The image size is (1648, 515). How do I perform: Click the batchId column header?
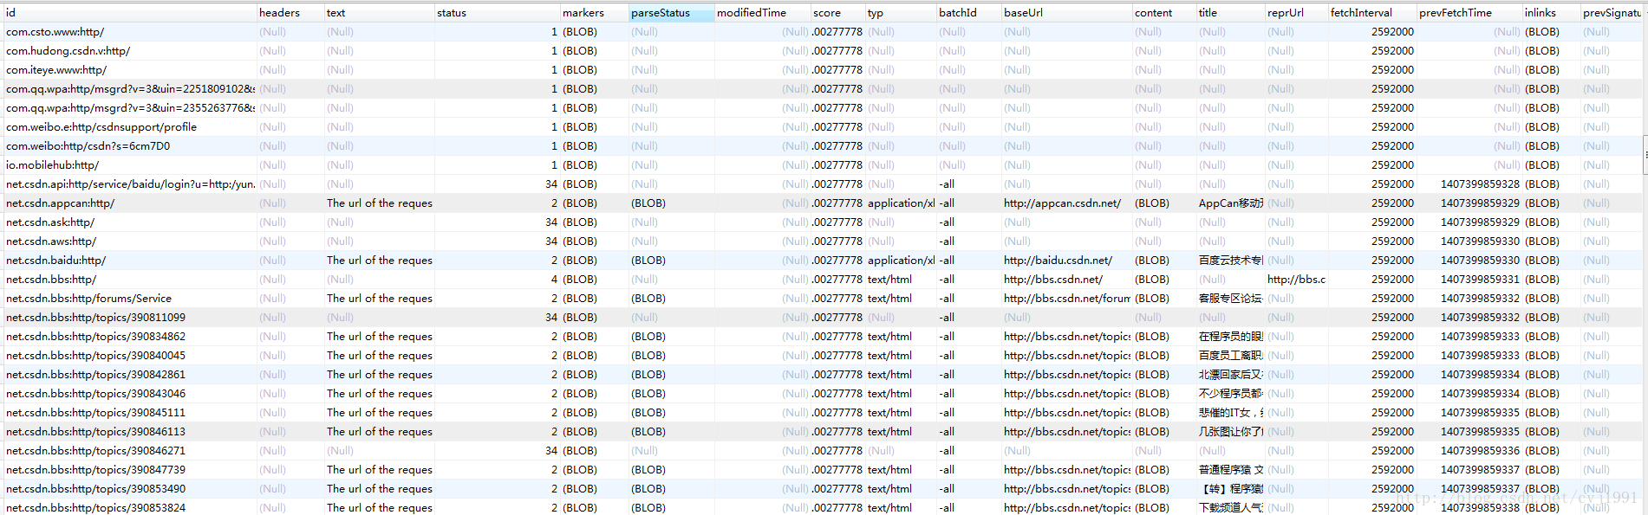pos(969,12)
